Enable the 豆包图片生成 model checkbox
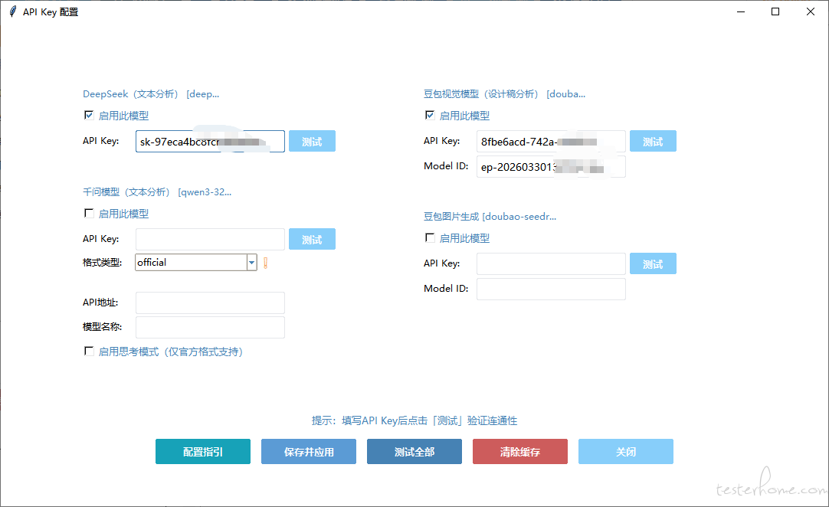This screenshot has width=829, height=507. (x=430, y=238)
